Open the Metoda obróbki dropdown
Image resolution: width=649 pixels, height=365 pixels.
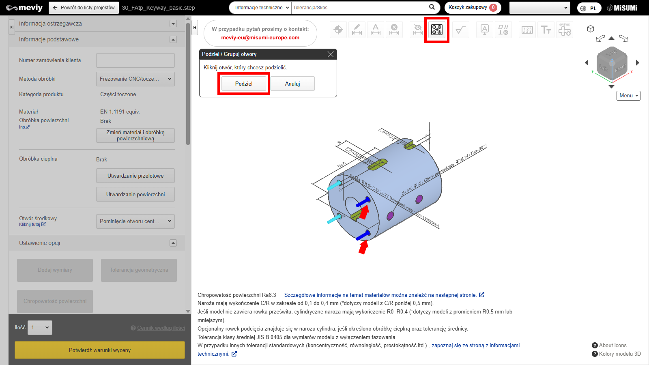click(135, 79)
